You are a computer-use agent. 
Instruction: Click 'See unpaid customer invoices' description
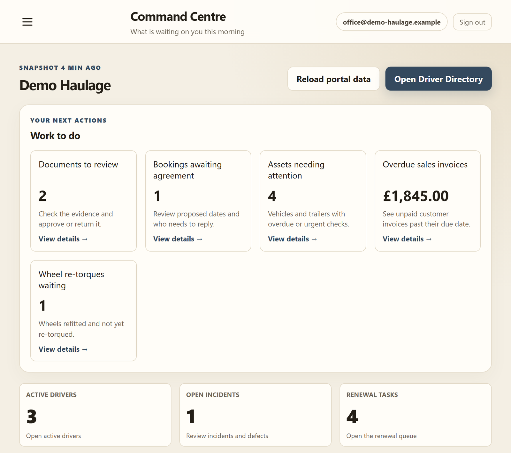426,219
